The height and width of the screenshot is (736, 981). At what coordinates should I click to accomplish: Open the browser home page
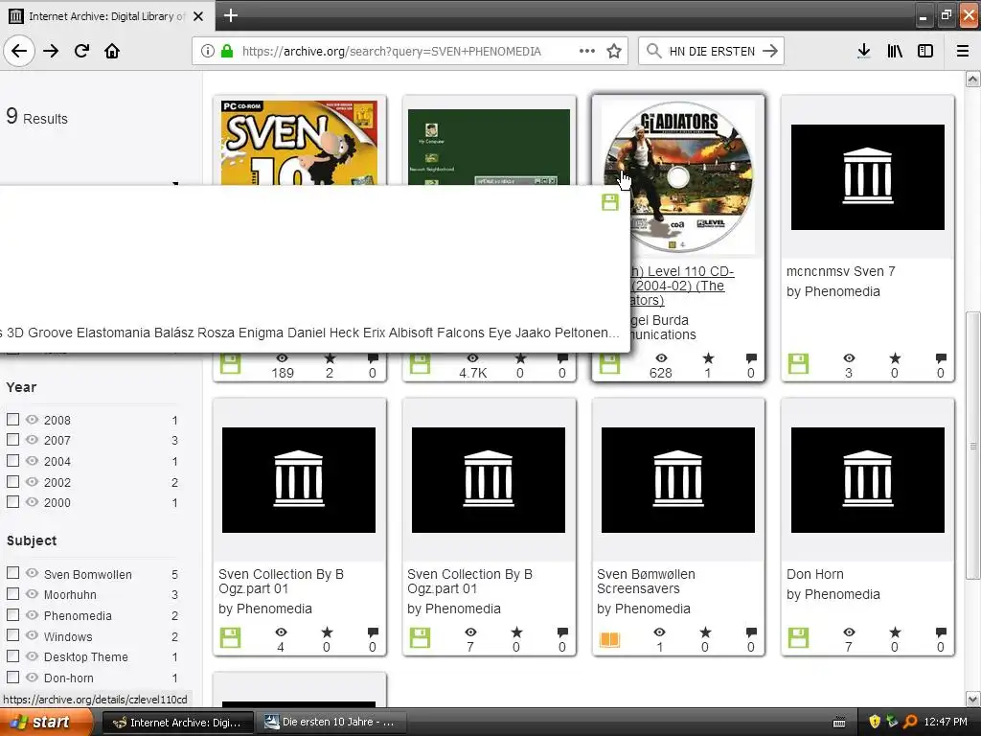[x=112, y=51]
